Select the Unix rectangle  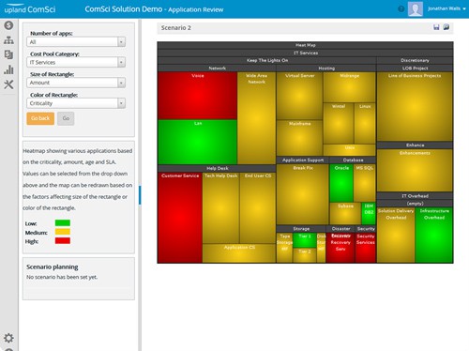click(x=349, y=150)
